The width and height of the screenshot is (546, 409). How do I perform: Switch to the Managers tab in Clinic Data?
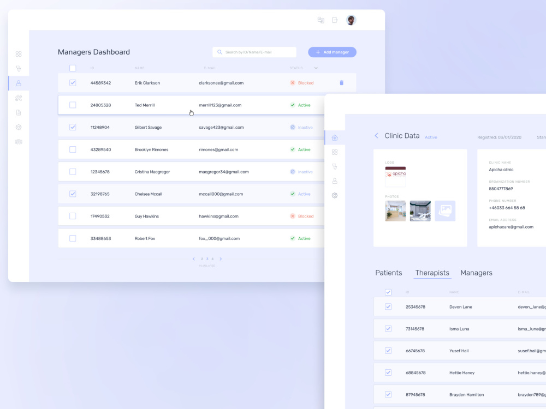[x=476, y=273]
